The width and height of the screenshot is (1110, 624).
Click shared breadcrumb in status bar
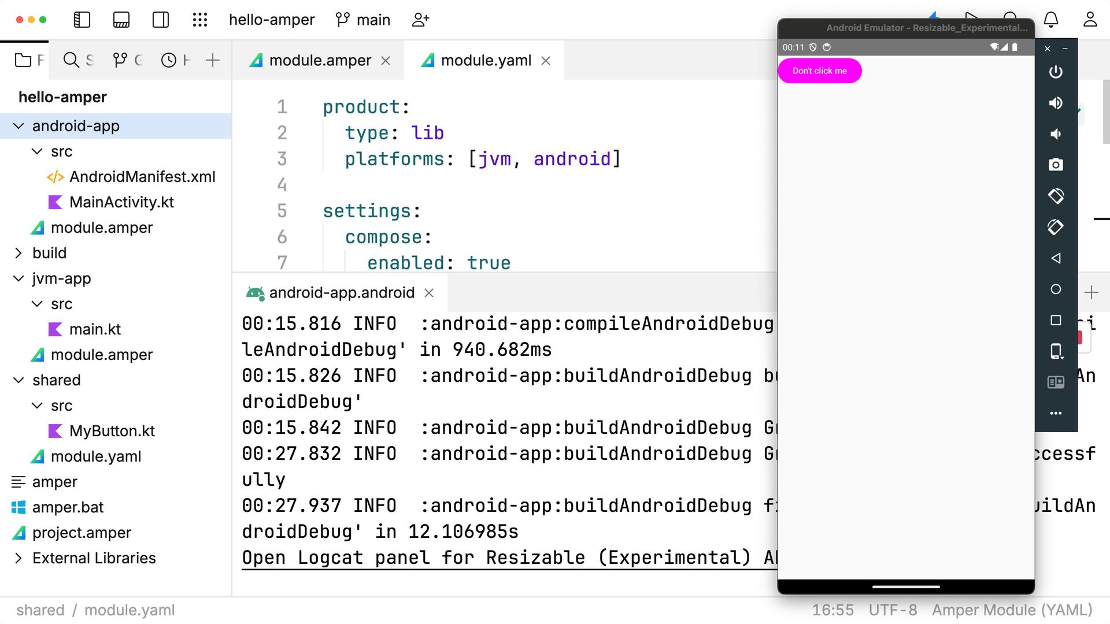(x=40, y=610)
